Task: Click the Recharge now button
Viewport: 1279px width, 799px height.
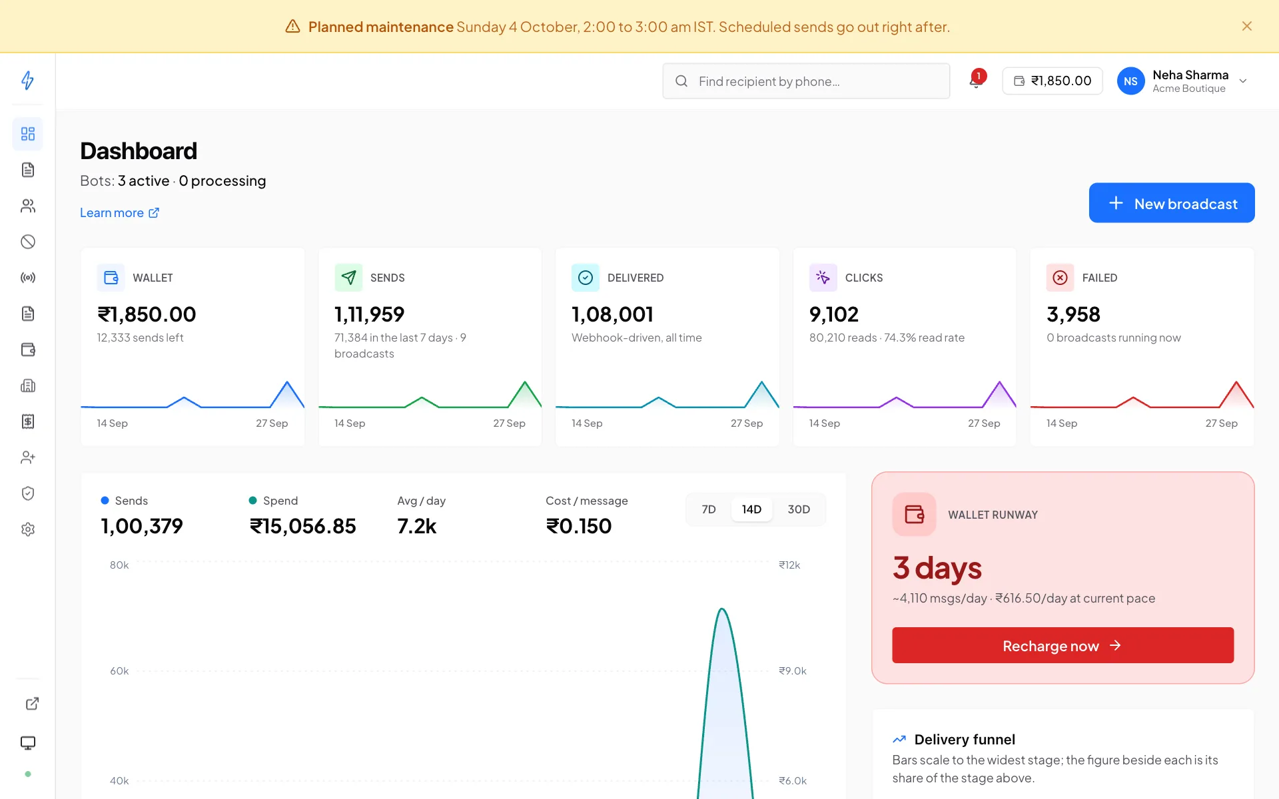Action: (1063, 645)
